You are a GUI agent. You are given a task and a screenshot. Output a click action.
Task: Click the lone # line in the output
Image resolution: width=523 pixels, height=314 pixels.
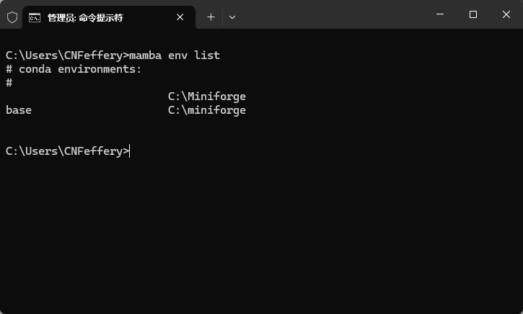pyautogui.click(x=9, y=83)
